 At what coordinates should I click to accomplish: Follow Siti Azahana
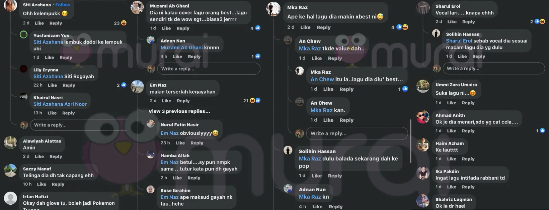[x=63, y=5]
